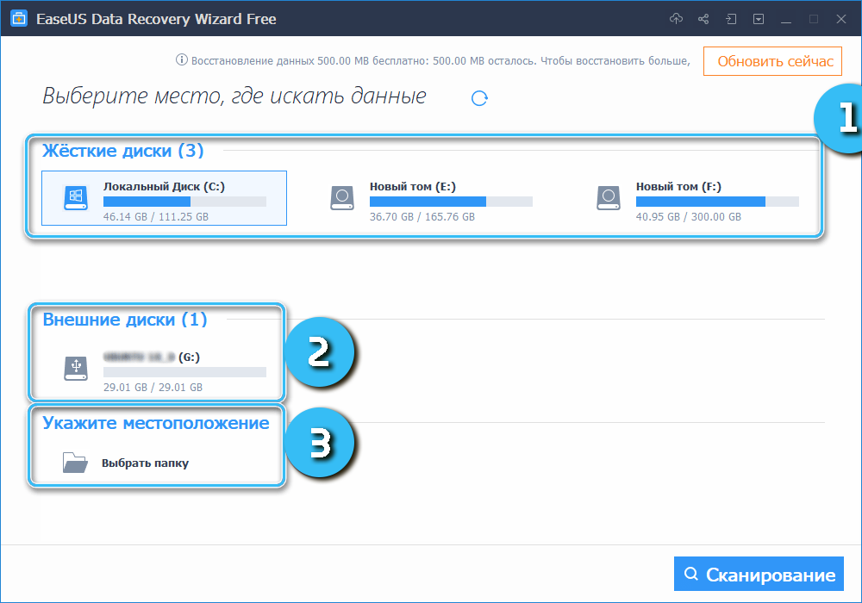Screen dimensions: 862x603
Task: Click the Local Disk C: drive icon
Action: point(76,197)
